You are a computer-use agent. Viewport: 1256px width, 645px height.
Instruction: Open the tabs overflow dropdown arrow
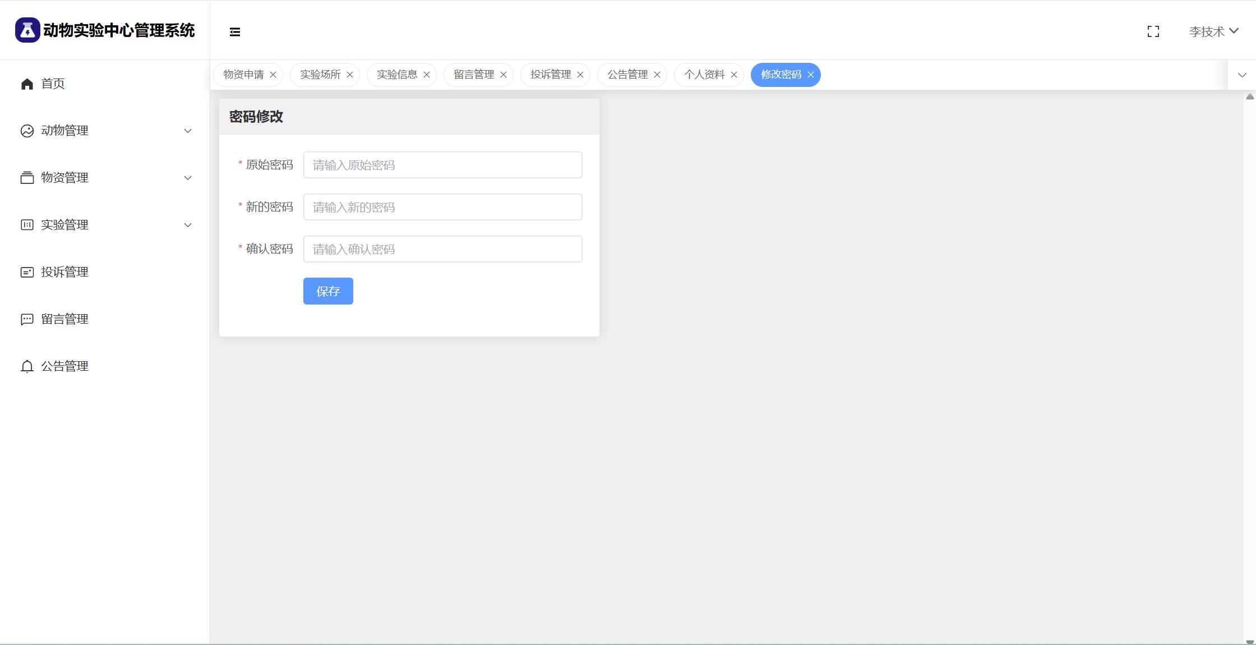1241,75
